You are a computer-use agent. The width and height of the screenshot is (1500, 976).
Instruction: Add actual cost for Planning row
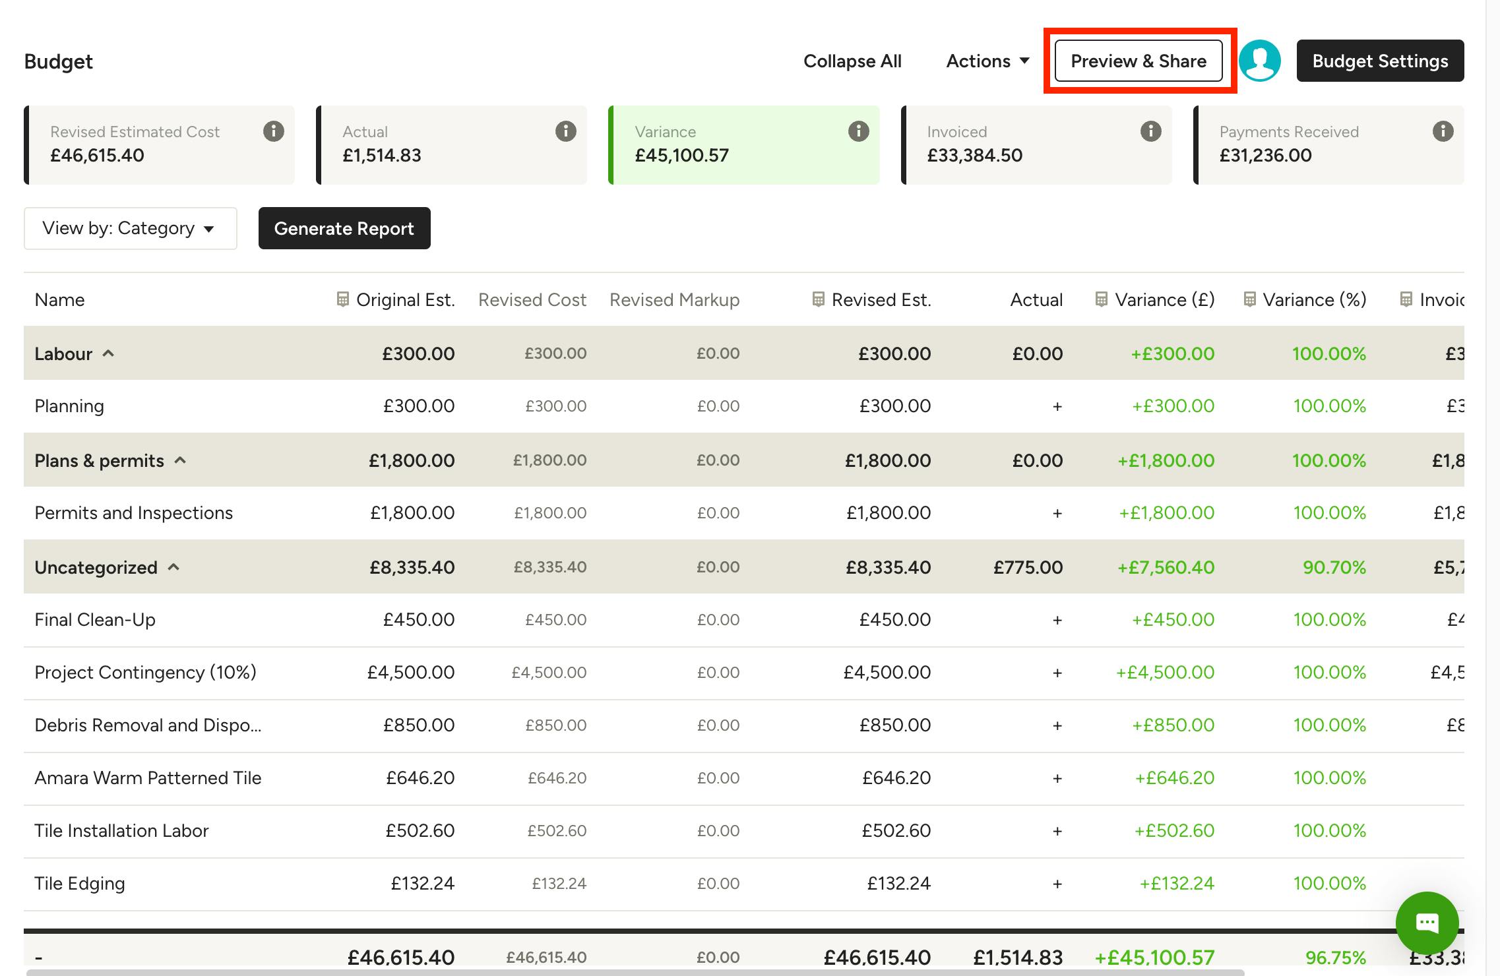pyautogui.click(x=1057, y=406)
